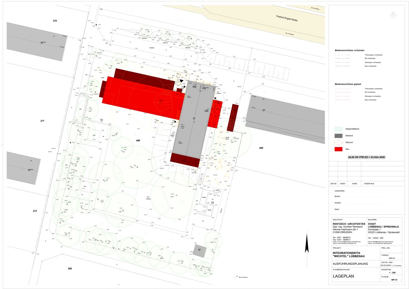The width and height of the screenshot is (409, 289).
Task: Click parcel number 490 label
Action: pos(138,141)
